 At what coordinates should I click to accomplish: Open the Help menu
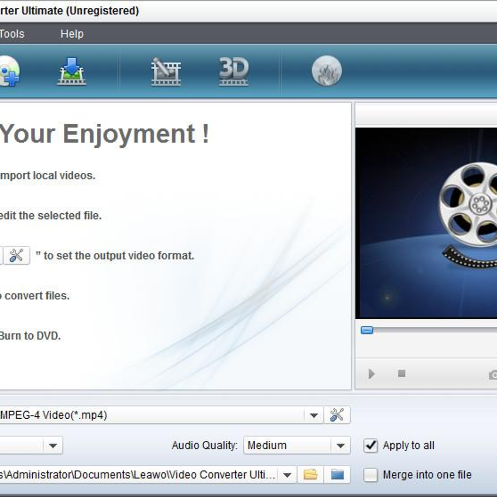(x=72, y=34)
